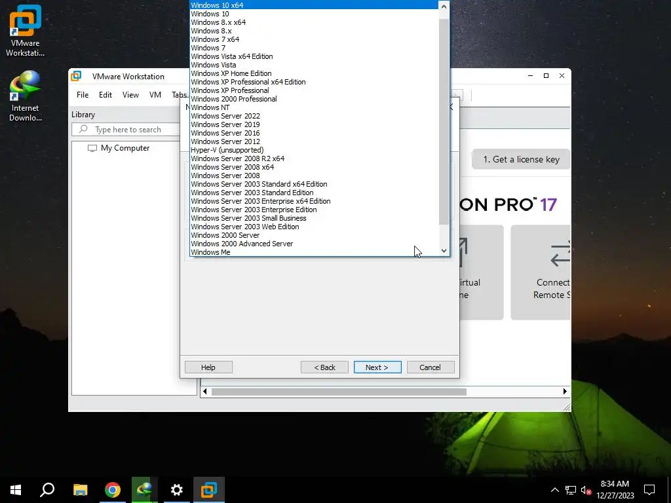
Task: Pick Windows XP Home Edition
Action: [314, 73]
